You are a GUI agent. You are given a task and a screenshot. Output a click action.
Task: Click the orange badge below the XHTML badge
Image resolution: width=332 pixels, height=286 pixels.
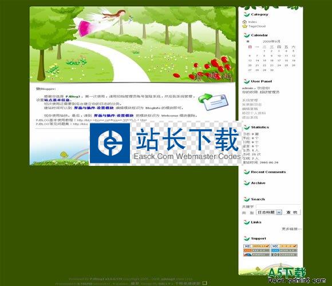pos(256,251)
